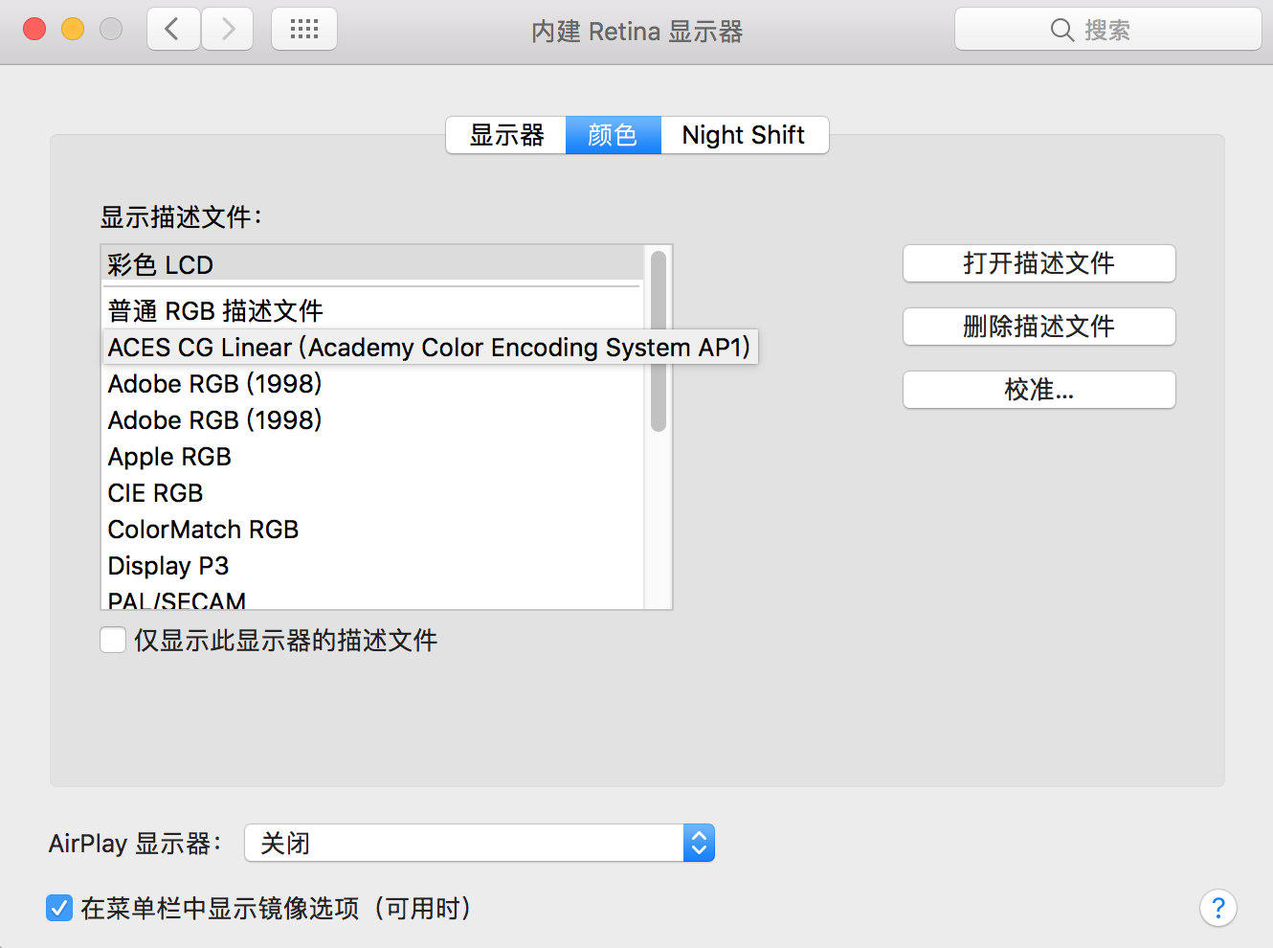Click the yellow minimize window button
Viewport: 1273px width, 948px height.
[x=73, y=29]
